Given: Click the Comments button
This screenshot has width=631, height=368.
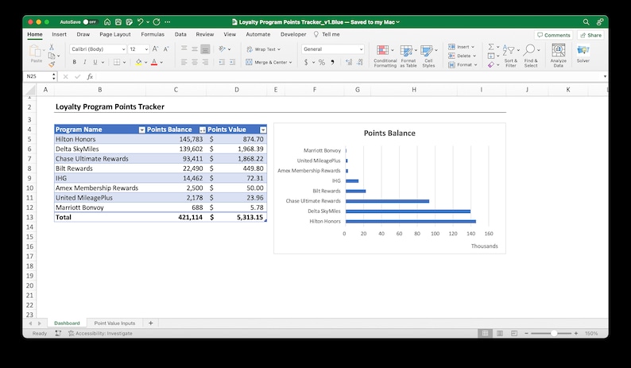Looking at the screenshot, I should [554, 35].
